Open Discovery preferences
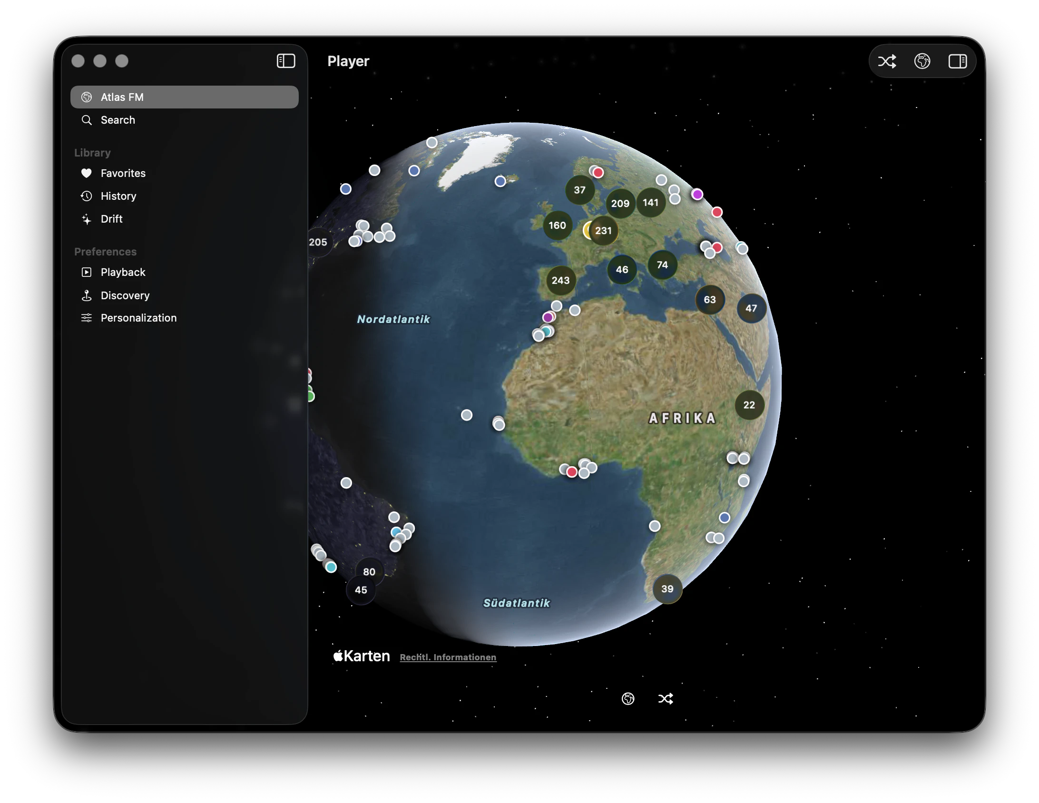This screenshot has width=1039, height=803. (x=185, y=295)
